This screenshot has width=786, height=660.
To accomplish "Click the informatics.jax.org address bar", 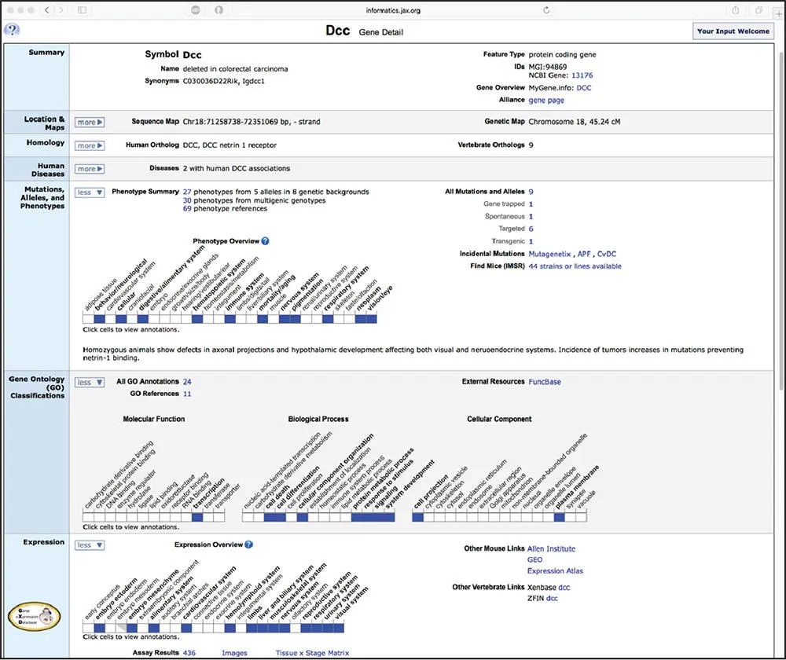I will click(392, 10).
